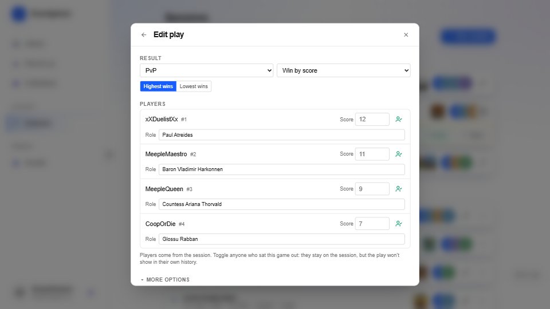
Task: Click the Paul Atreides role field
Action: (282, 135)
